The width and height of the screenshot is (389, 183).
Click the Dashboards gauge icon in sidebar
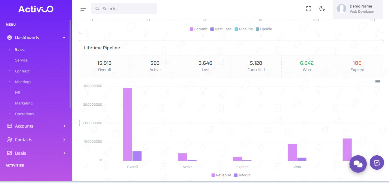pos(10,38)
